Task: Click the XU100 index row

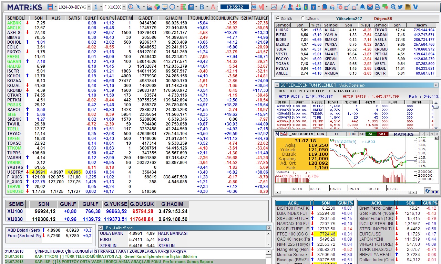Action: tap(97, 211)
